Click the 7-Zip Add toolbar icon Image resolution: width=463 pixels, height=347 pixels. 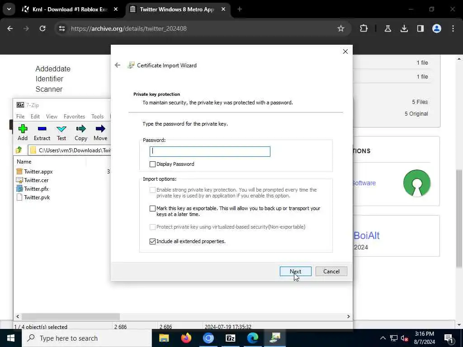point(23,129)
